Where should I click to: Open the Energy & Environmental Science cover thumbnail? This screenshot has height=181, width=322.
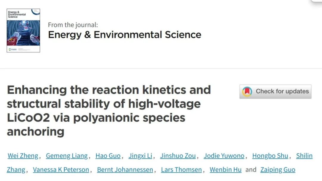(x=23, y=30)
